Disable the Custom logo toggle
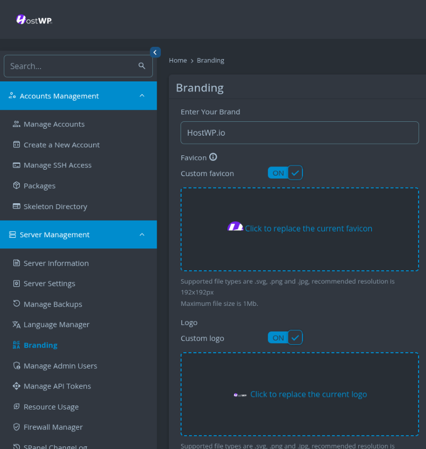This screenshot has width=426, height=449. pos(285,337)
